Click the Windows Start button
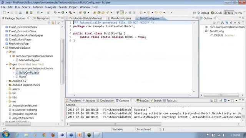 point(6,135)
